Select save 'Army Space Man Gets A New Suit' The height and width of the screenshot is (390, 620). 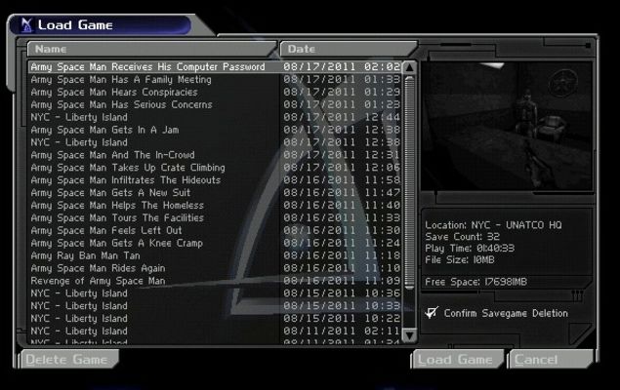(x=215, y=193)
